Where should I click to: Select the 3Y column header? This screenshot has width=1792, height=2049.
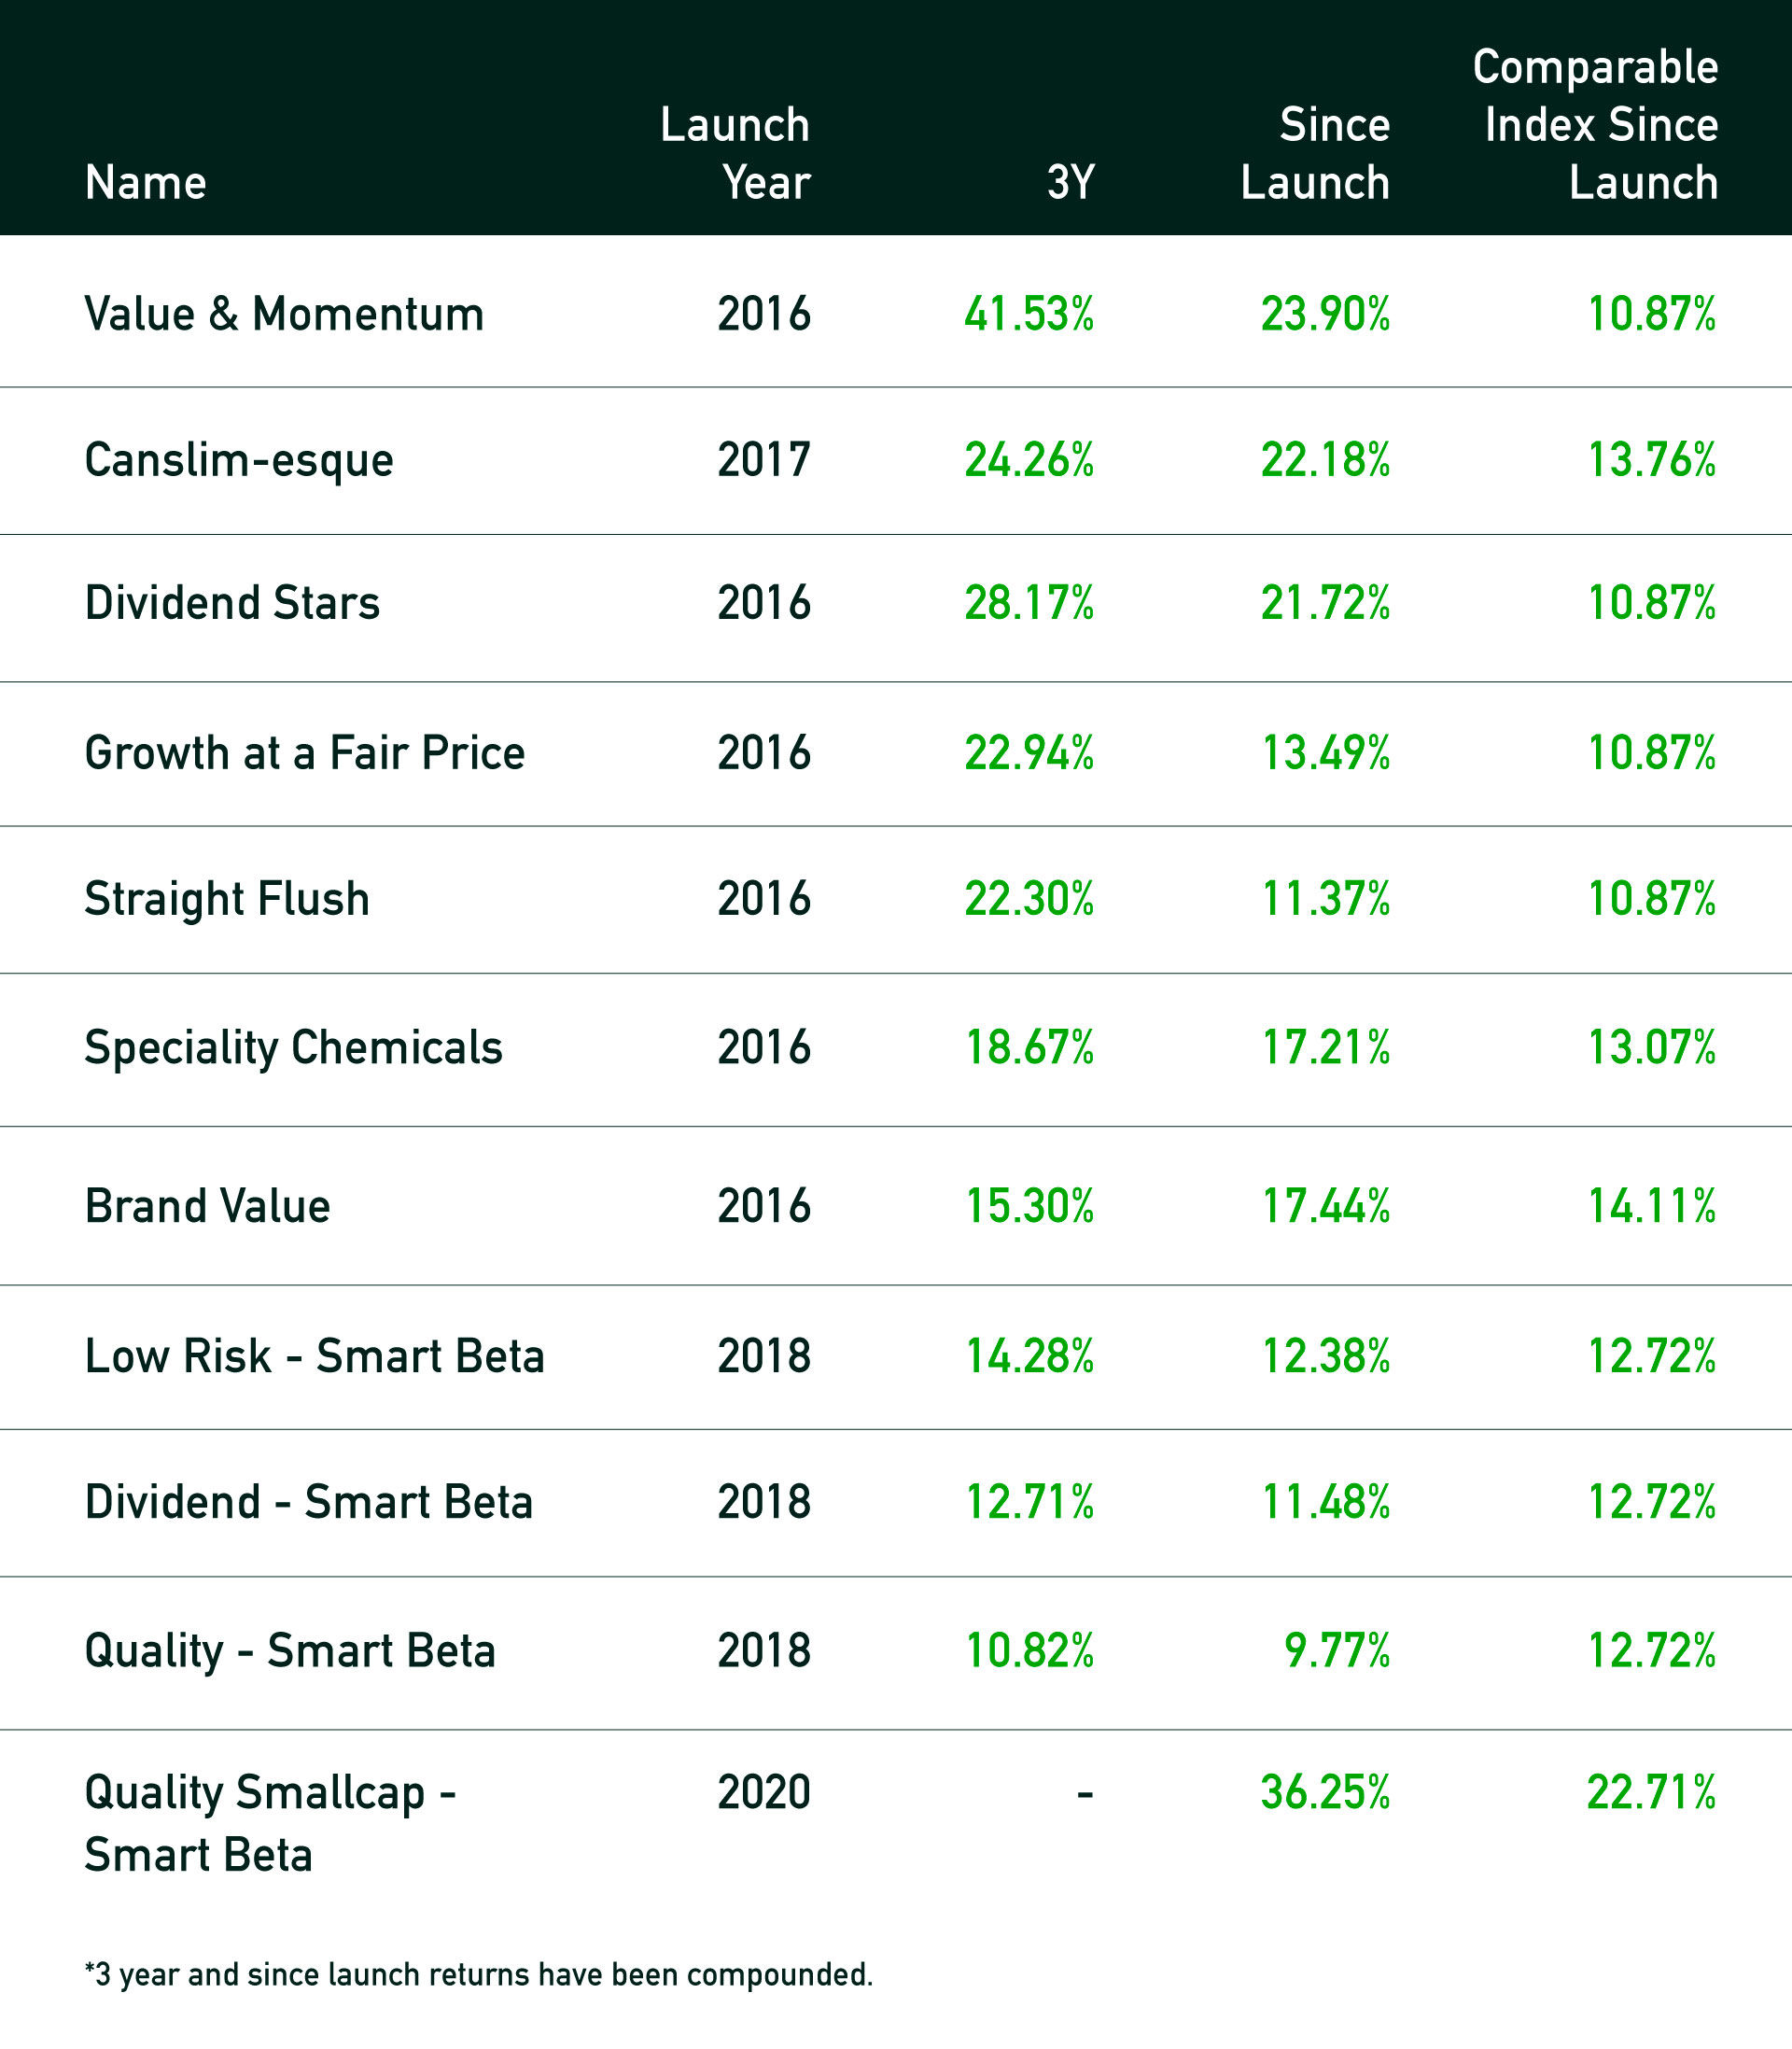coord(1071,183)
